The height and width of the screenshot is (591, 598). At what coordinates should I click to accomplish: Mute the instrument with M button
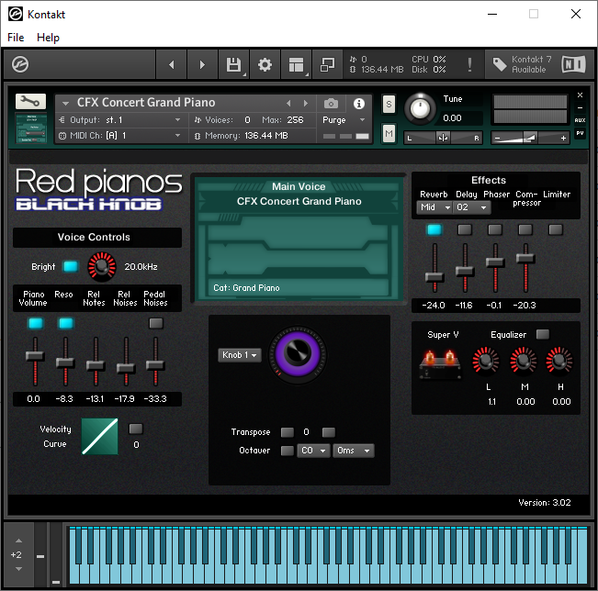tap(389, 133)
